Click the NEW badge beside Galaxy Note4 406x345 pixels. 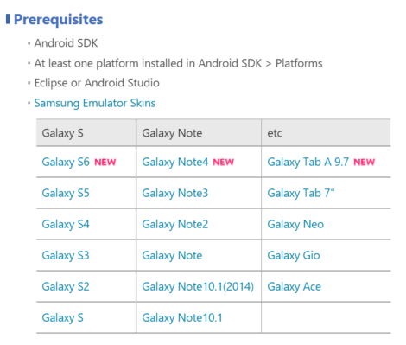point(224,163)
